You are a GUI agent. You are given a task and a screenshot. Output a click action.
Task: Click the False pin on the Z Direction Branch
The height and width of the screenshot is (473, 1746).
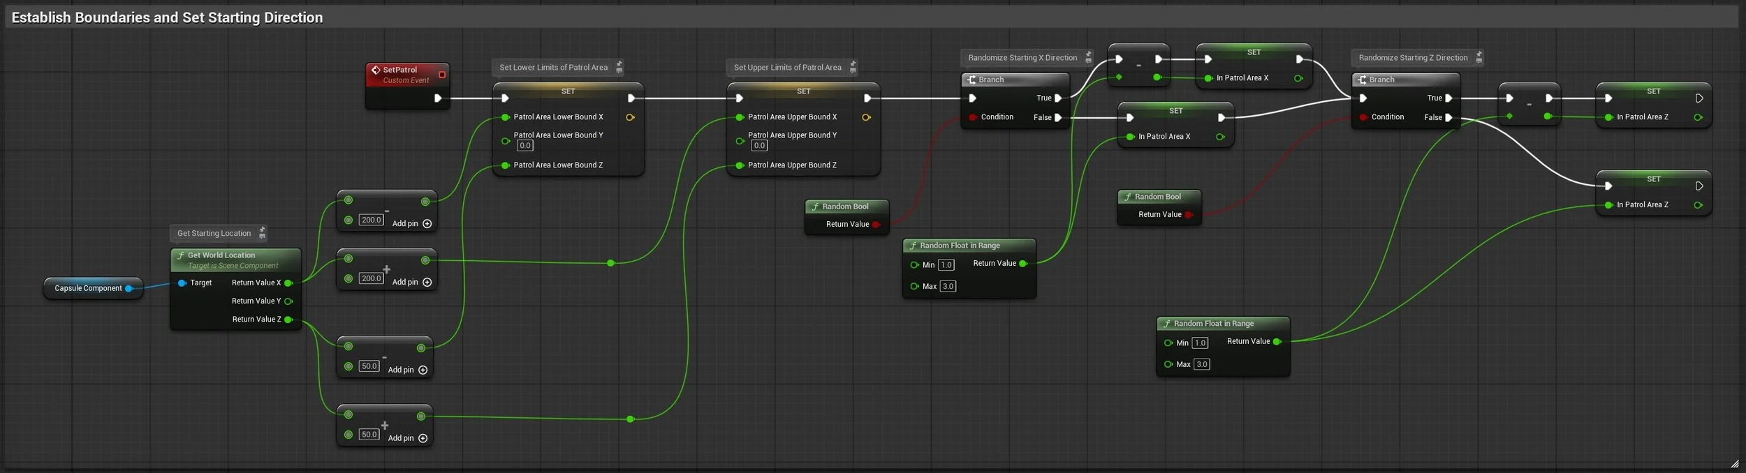tap(1448, 118)
